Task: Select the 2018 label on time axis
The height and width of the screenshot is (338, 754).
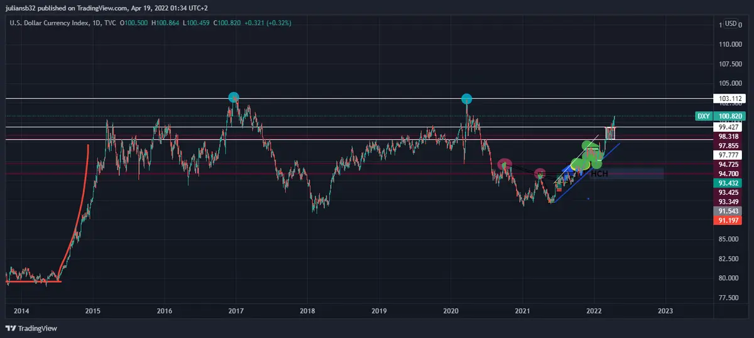Action: point(307,310)
